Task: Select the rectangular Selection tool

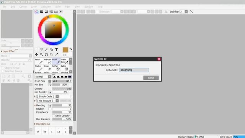Action: [36, 49]
